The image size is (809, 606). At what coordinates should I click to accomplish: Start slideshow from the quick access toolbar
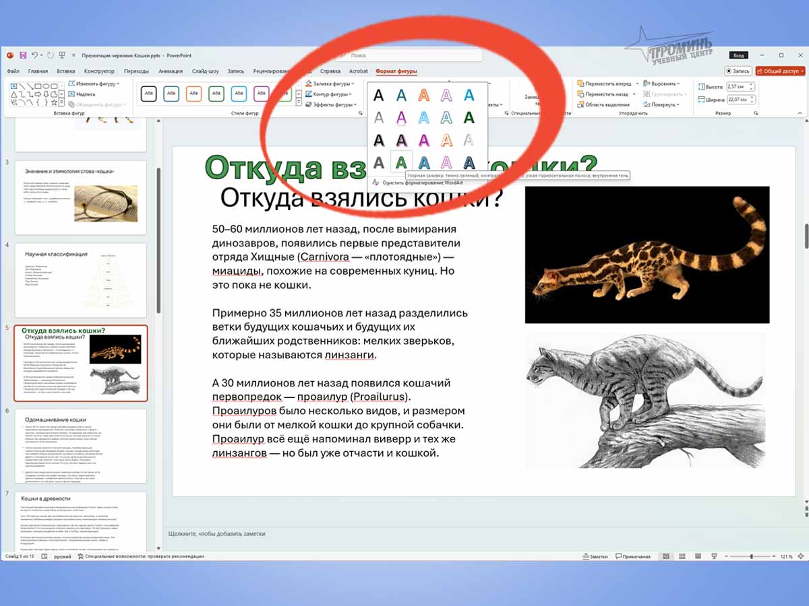(61, 55)
